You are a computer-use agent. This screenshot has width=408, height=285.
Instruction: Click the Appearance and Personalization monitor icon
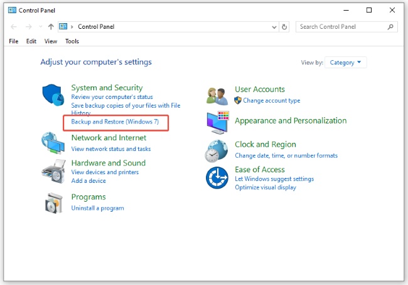tap(218, 123)
